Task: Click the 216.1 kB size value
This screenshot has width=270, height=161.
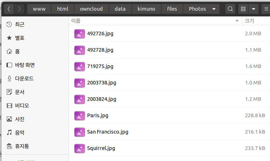Action: 255,132
